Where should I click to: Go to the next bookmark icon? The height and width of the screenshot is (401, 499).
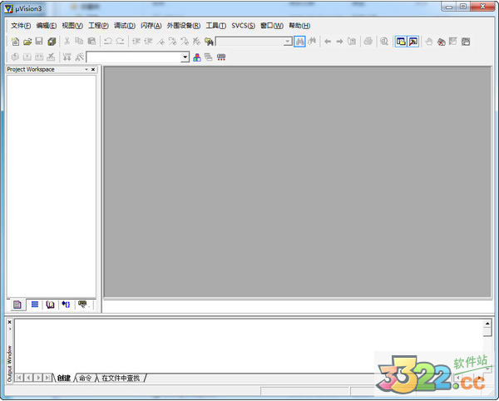[x=172, y=42]
